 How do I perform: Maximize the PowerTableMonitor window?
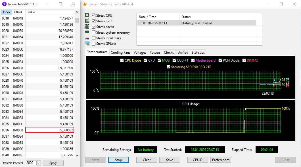60,4
